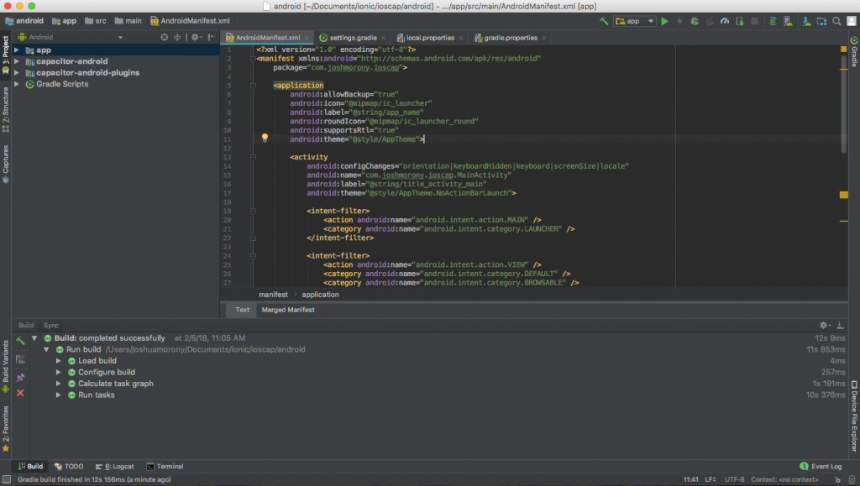Viewport: 860px width, 486px height.
Task: Click the editor scrollbar on the right edge
Action: point(842,101)
